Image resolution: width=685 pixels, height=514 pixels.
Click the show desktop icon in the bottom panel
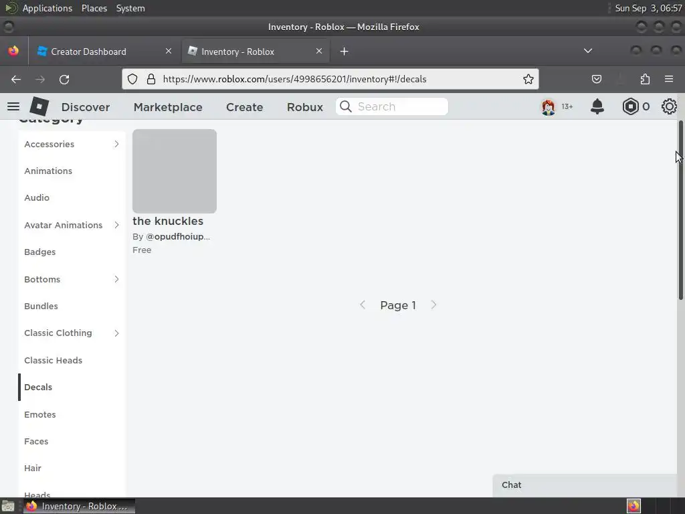[x=8, y=506]
